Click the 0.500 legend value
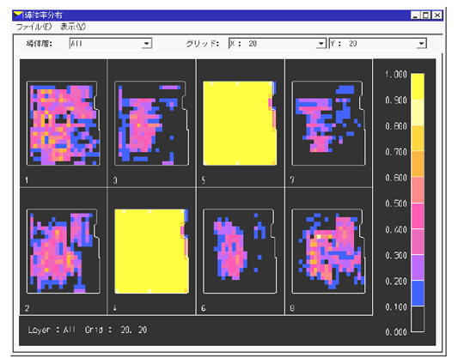464x364 pixels. pyautogui.click(x=396, y=203)
